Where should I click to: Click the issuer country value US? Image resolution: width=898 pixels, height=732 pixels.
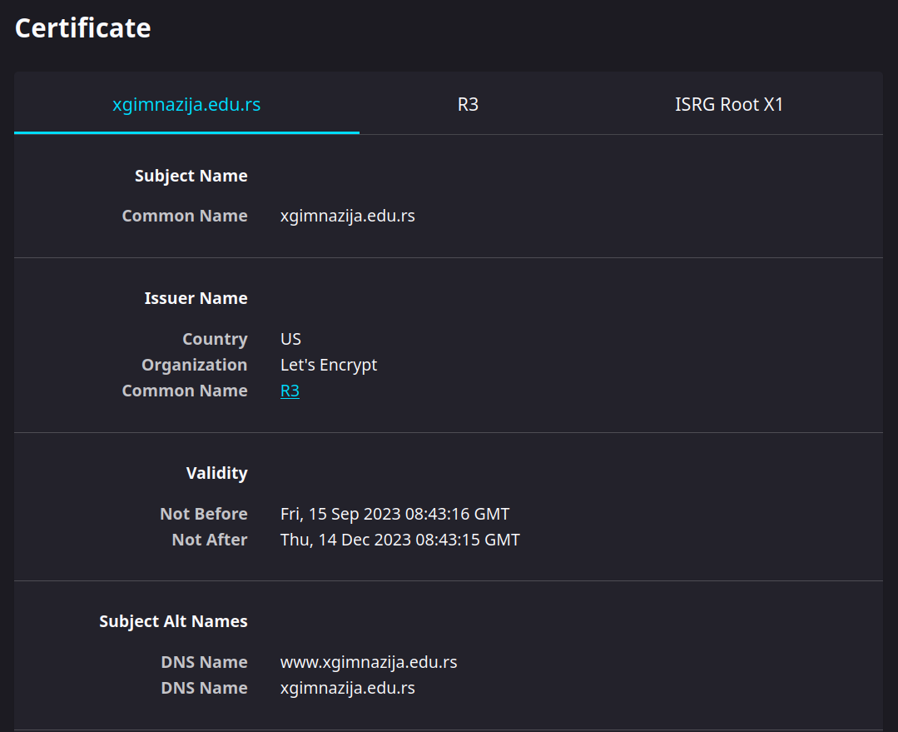click(x=290, y=339)
